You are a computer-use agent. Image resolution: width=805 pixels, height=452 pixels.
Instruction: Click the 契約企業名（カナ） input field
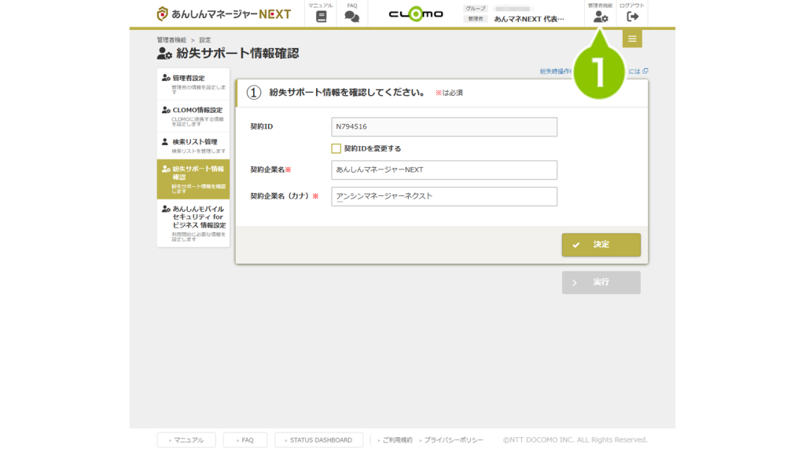[x=444, y=196]
